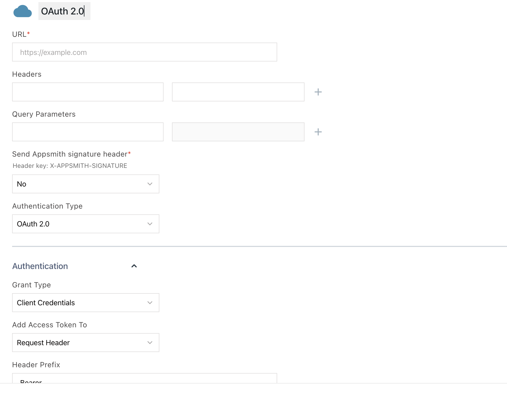
Task: Open the Grant Type dropdown
Action: click(85, 303)
